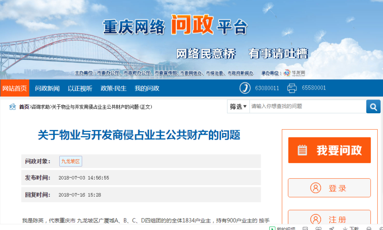383x230 pixels.
Task: Click the 九龙坡区 tag
Action: point(70,161)
